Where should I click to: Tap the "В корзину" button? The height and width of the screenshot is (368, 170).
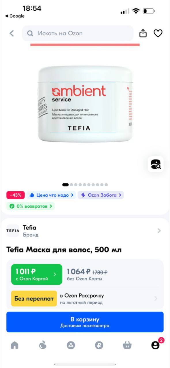[x=85, y=322]
